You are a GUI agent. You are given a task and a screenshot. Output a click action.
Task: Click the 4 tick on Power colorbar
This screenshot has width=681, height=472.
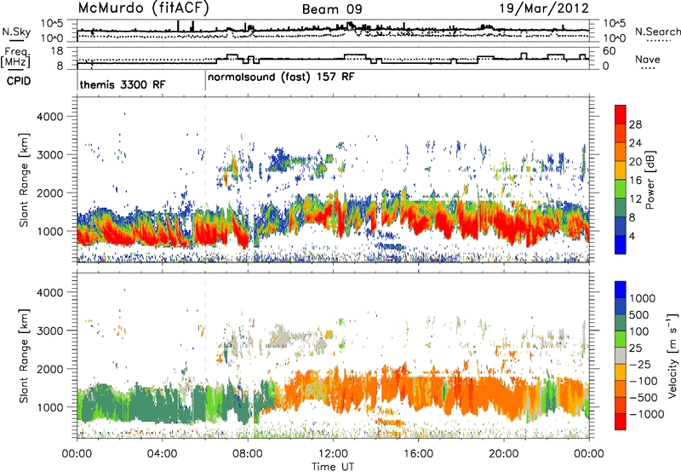[632, 237]
